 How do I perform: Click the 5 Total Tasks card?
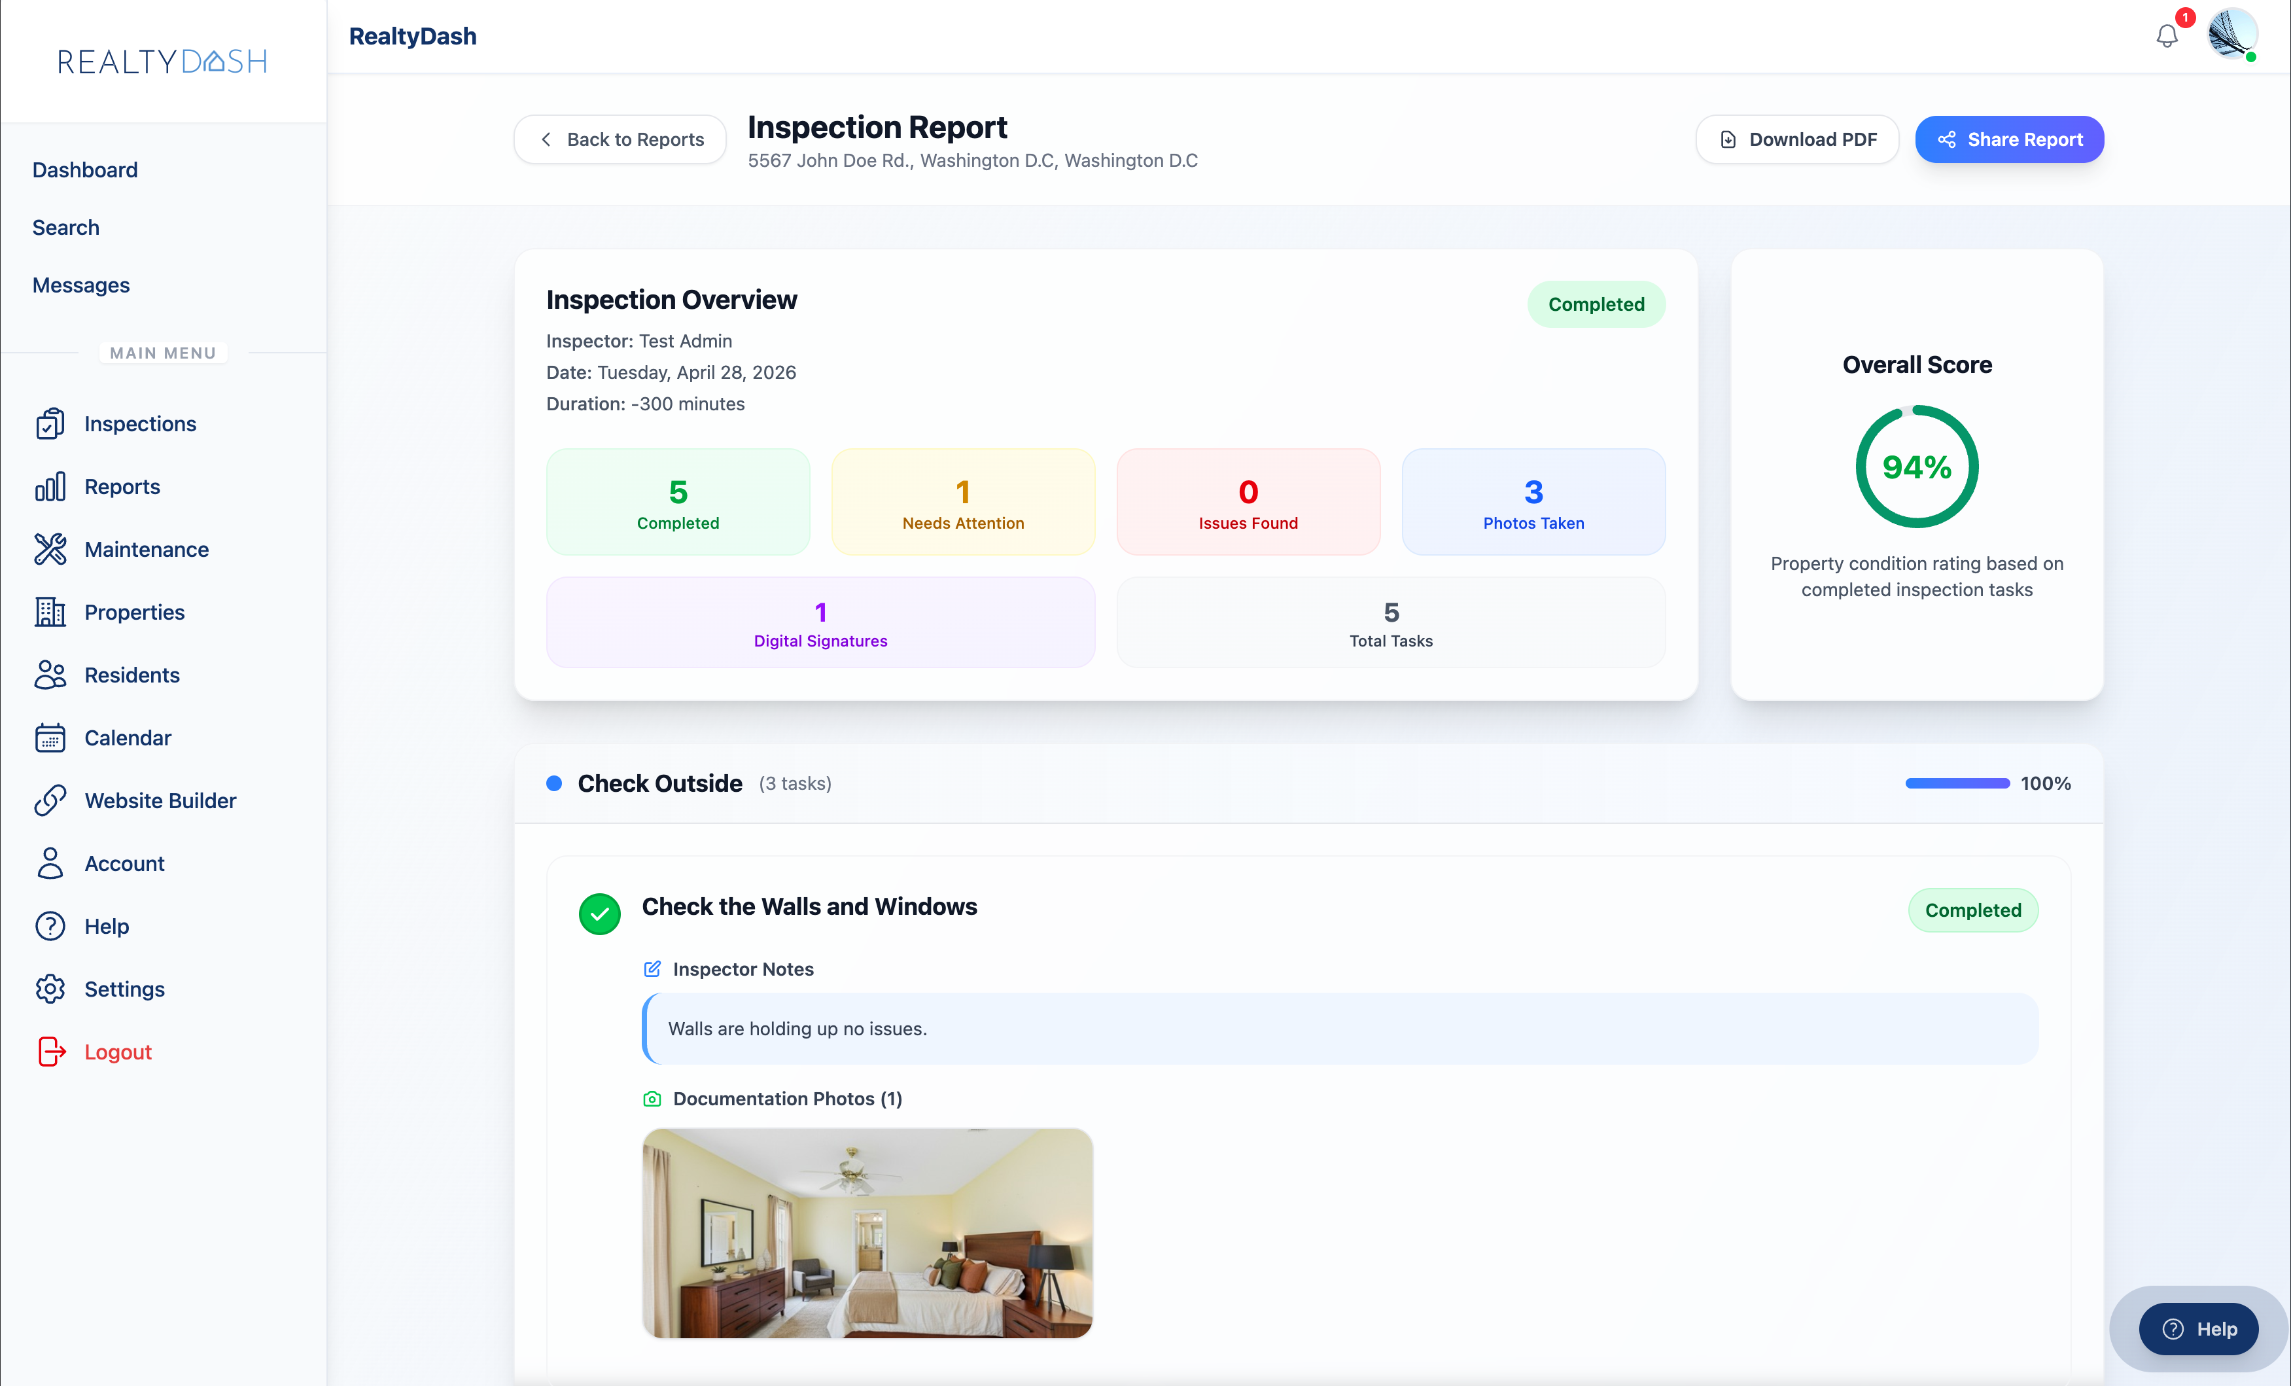[x=1391, y=622]
